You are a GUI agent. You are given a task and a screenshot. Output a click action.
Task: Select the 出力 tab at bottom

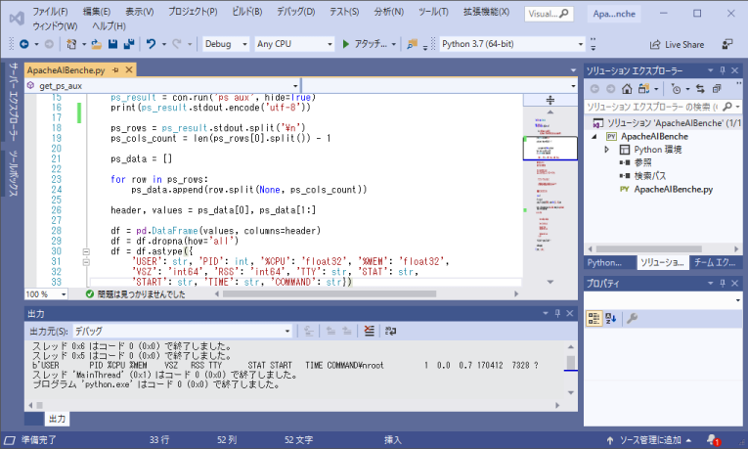[58, 419]
